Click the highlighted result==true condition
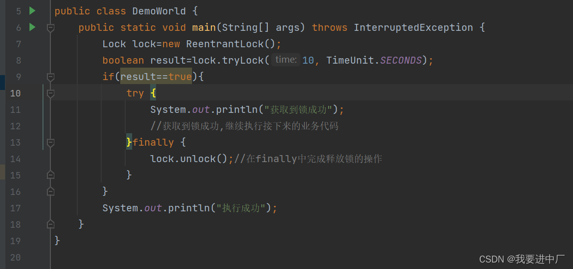573x269 pixels. pyautogui.click(x=156, y=77)
